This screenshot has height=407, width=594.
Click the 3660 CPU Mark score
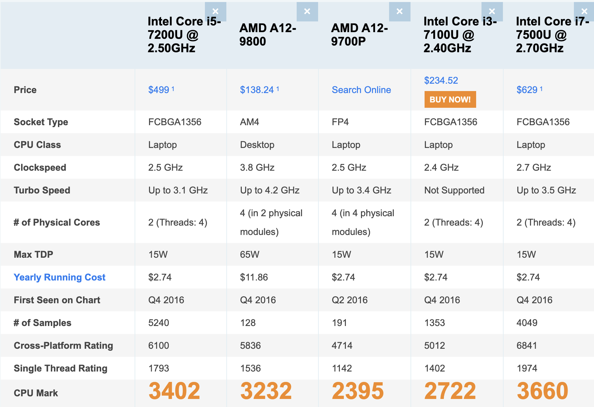point(542,391)
